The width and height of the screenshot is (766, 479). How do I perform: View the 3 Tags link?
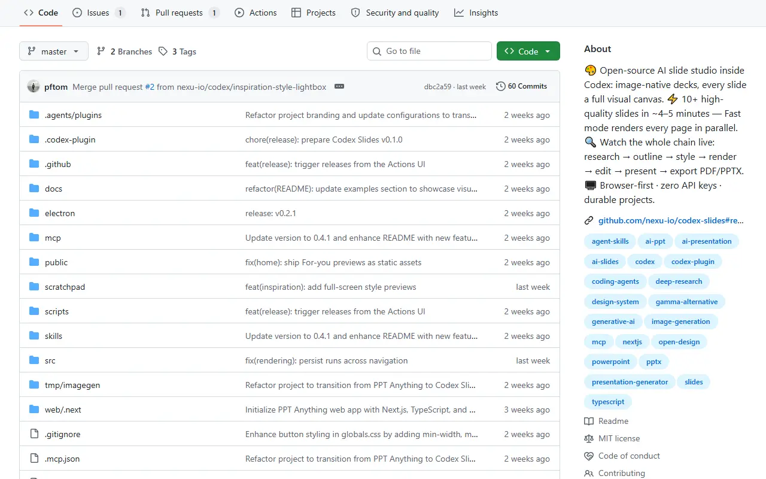click(x=178, y=51)
